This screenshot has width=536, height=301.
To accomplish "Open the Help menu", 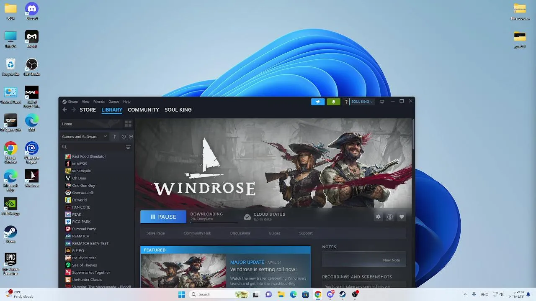I will 127,102.
